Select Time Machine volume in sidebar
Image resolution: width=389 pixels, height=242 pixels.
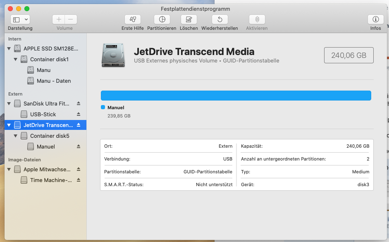click(x=45, y=180)
